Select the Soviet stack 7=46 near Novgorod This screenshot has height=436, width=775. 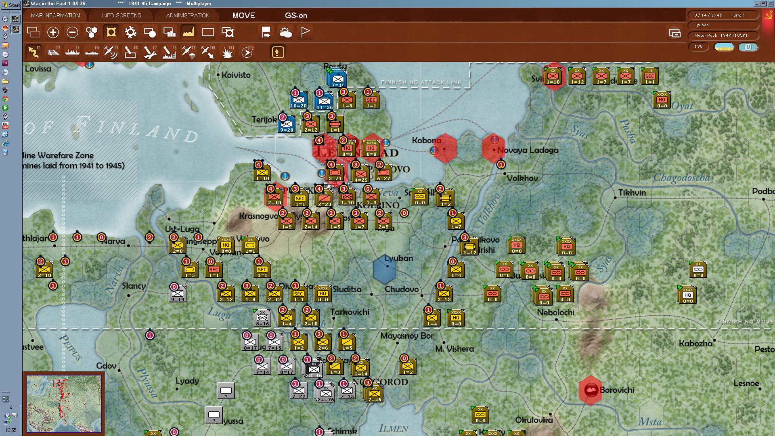(374, 393)
